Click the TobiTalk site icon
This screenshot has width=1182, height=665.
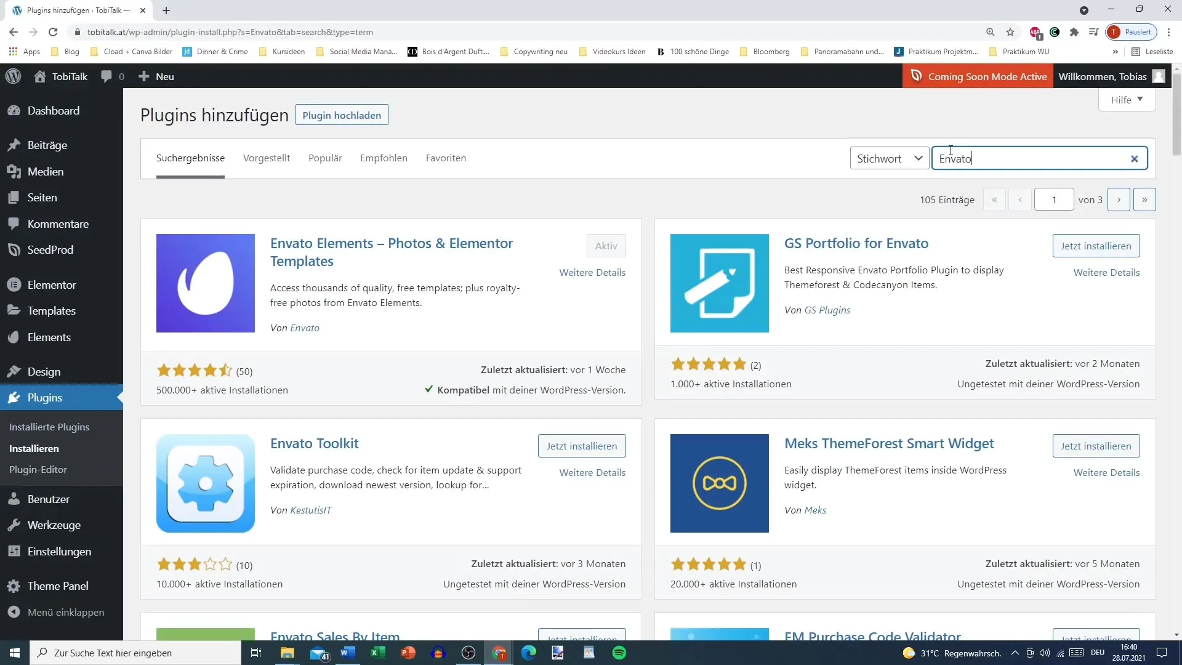[38, 76]
